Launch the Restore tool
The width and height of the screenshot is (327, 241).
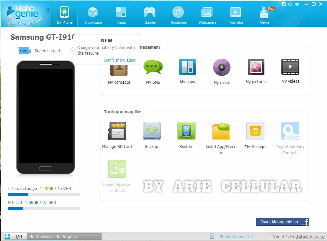(x=186, y=135)
